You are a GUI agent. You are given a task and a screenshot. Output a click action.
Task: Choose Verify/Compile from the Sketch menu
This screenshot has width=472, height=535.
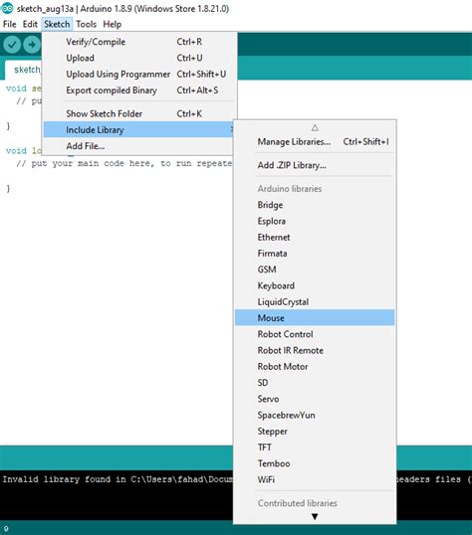(x=139, y=42)
